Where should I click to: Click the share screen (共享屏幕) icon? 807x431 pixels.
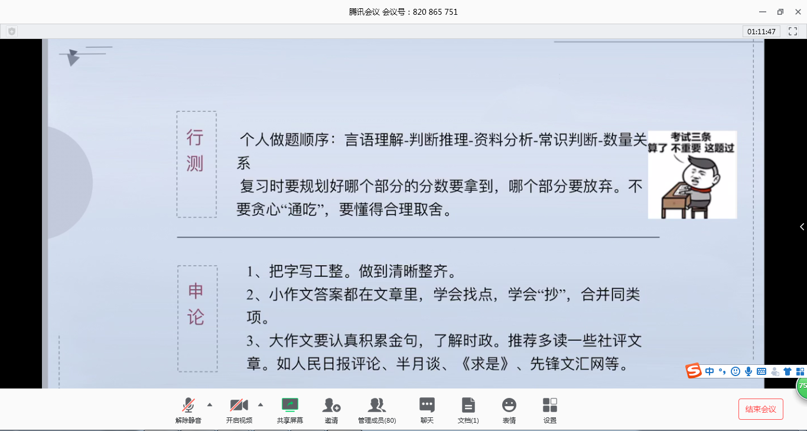290,405
